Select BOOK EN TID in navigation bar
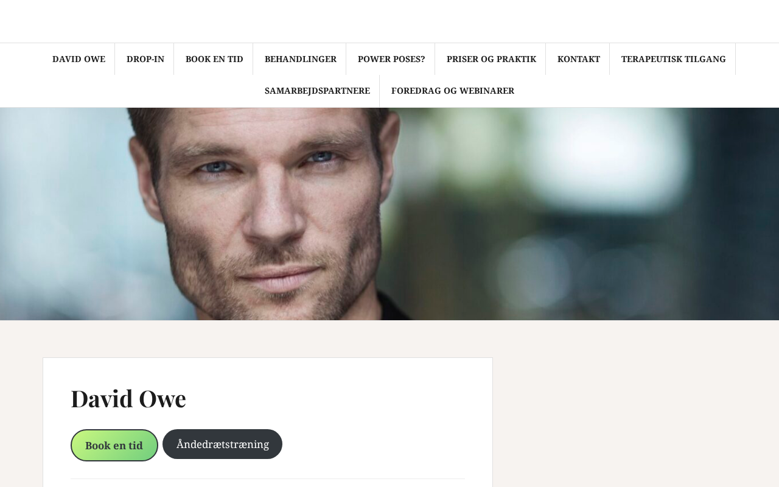This screenshot has height=487, width=779. pyautogui.click(x=214, y=59)
